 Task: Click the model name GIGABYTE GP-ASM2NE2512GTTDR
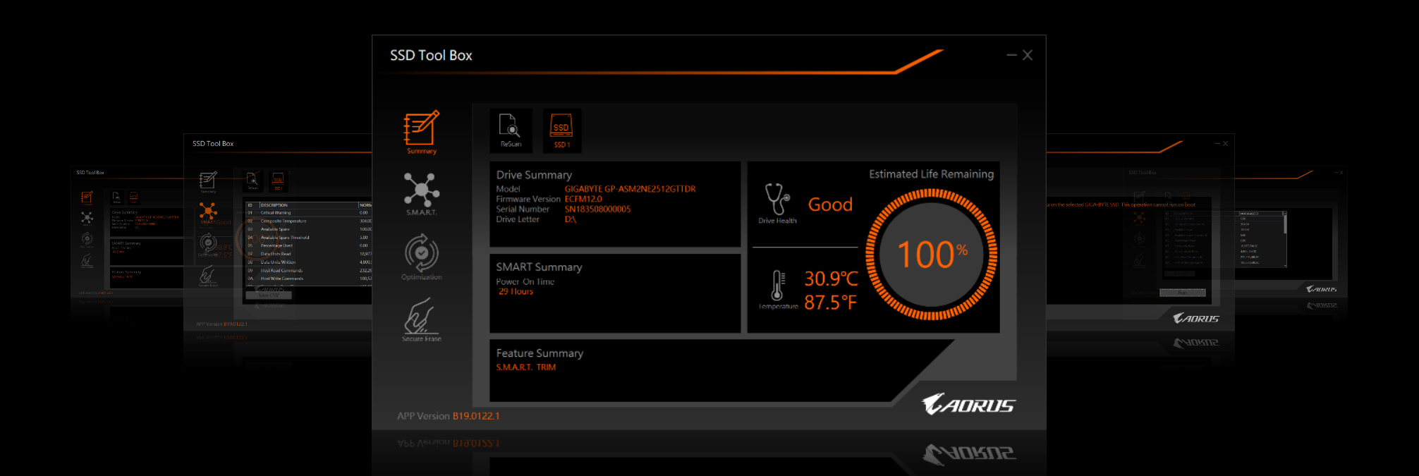pos(630,189)
